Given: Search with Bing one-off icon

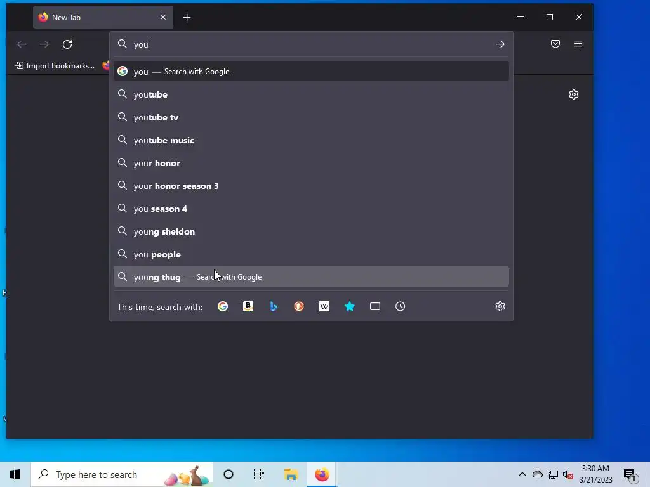Looking at the screenshot, I should [274, 306].
